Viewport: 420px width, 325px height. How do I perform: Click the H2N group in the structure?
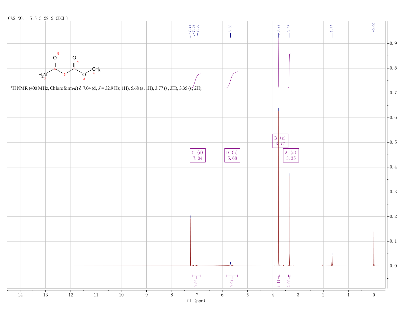[43, 75]
